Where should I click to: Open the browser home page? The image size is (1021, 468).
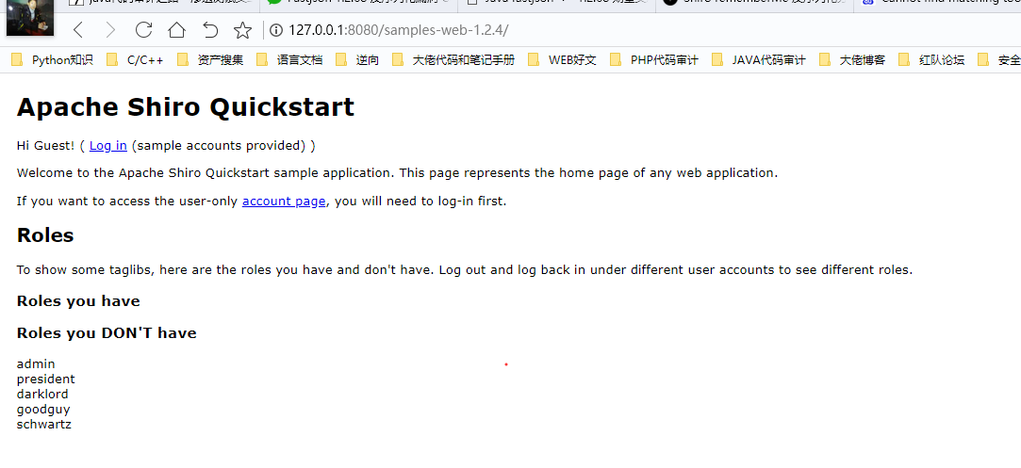[x=176, y=30]
